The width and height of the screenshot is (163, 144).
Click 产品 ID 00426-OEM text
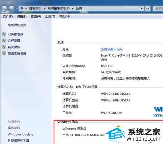click(x=83, y=135)
